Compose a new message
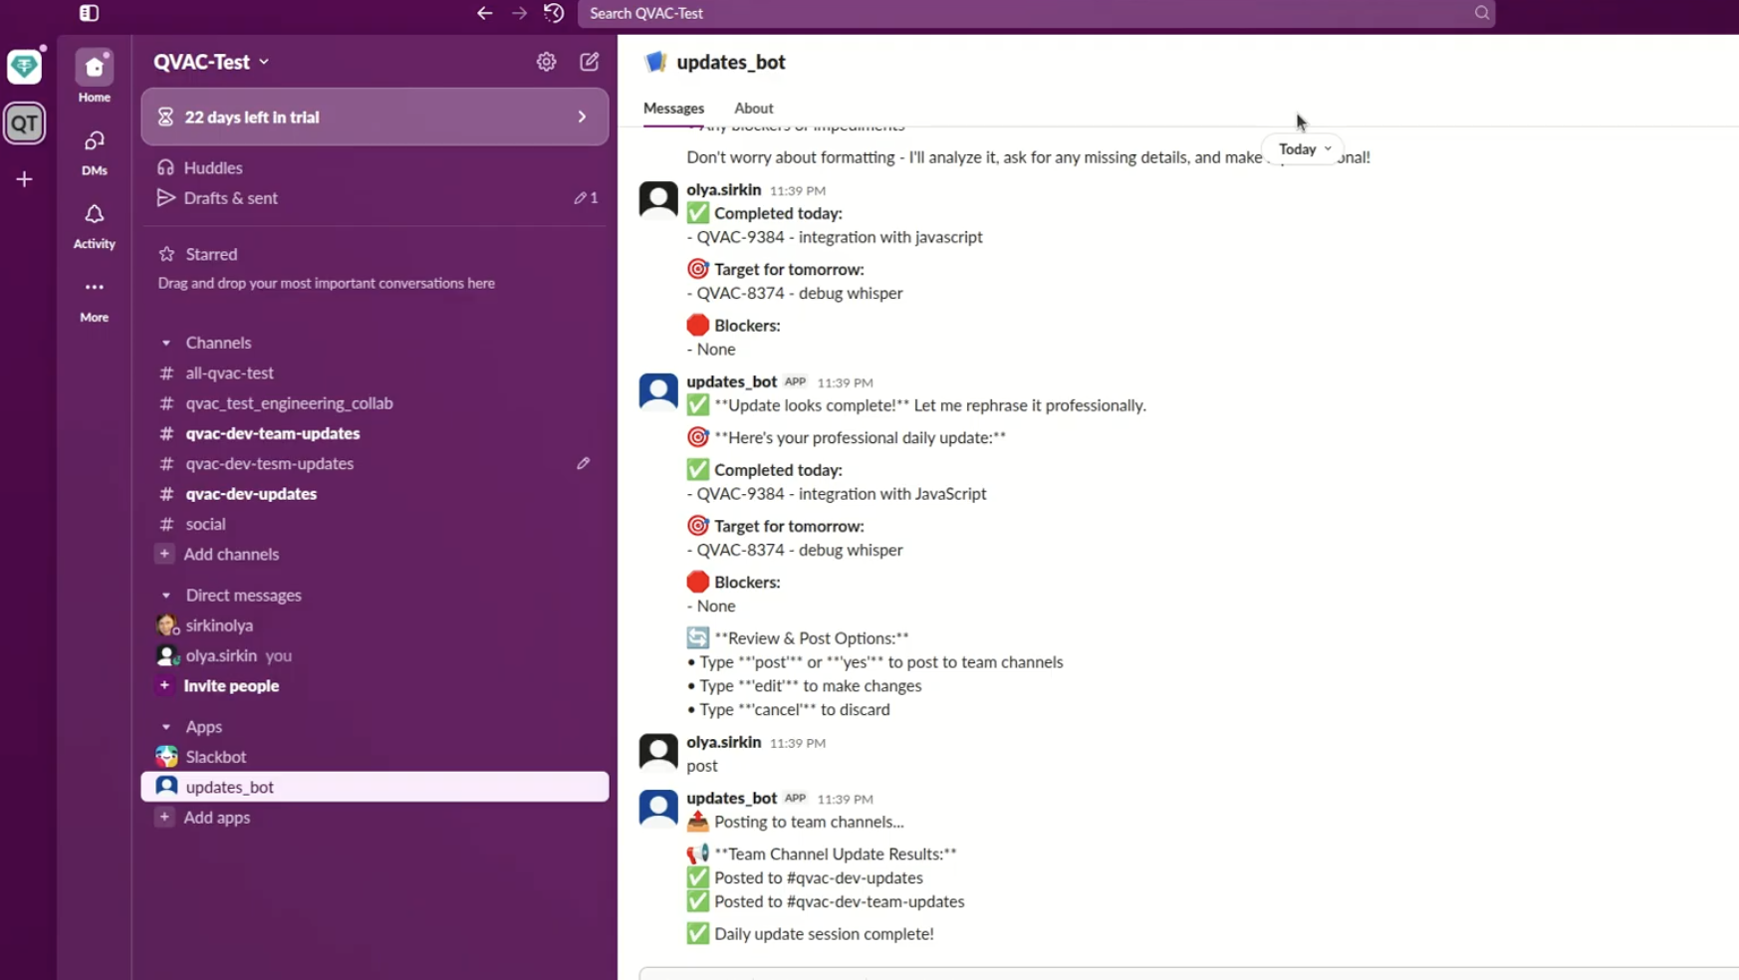The image size is (1739, 980). (x=590, y=62)
